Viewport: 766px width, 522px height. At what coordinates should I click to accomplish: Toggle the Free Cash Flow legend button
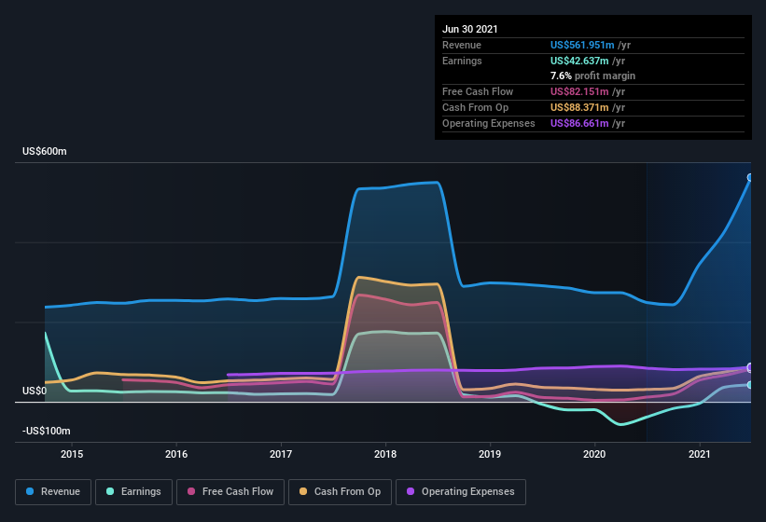pyautogui.click(x=230, y=492)
